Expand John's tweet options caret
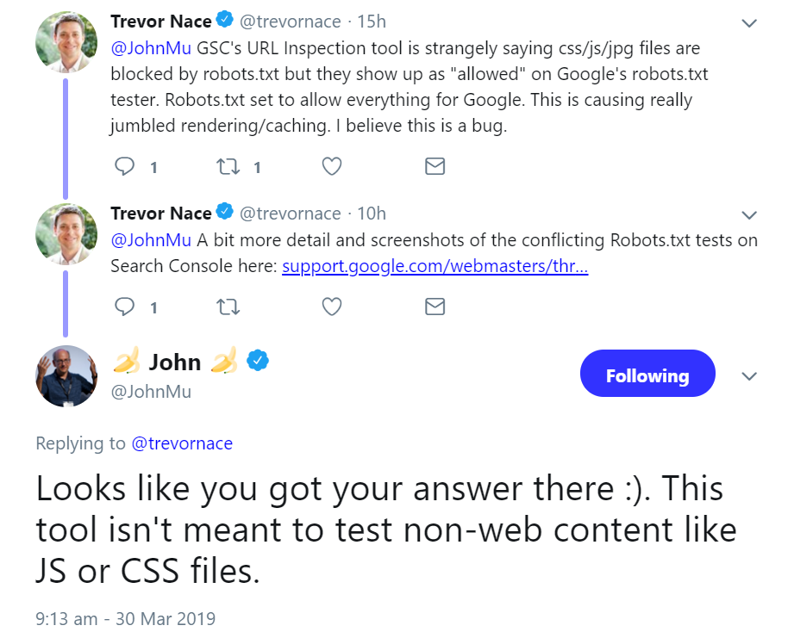This screenshot has height=638, width=788. coord(749,376)
